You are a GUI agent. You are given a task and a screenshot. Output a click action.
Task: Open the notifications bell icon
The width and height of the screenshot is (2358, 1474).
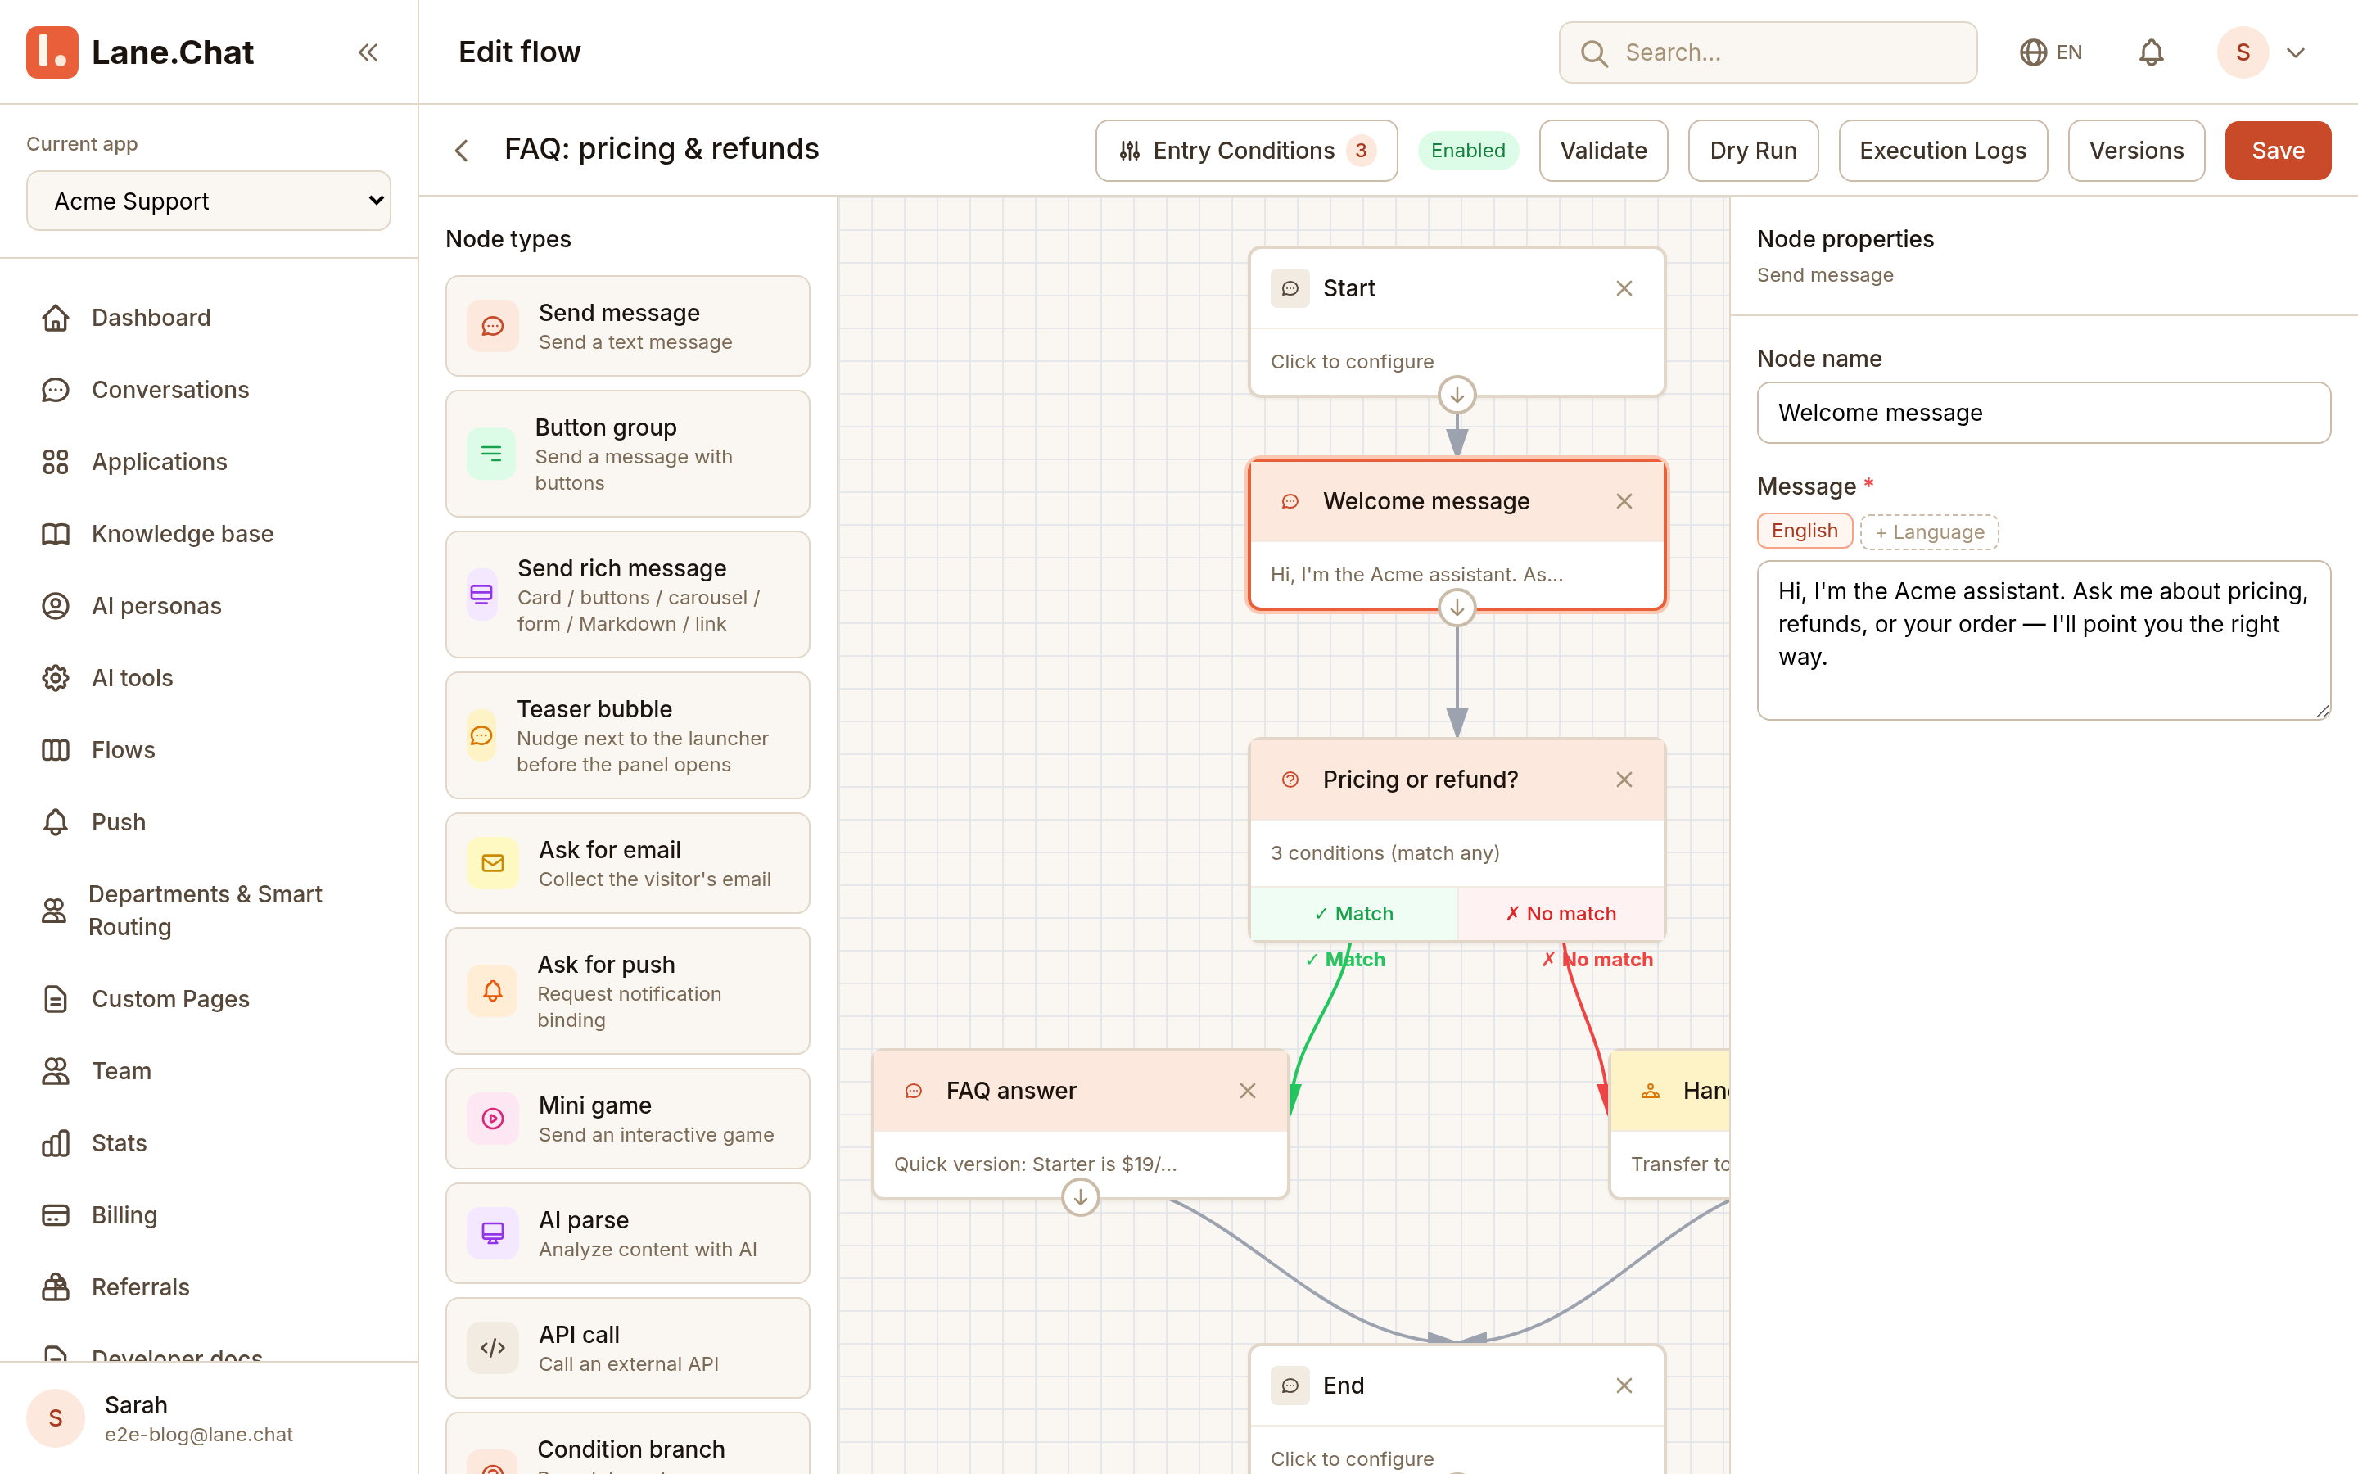point(2151,52)
